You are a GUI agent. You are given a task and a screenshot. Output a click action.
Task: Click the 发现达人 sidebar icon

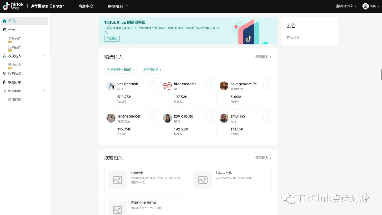click(5, 56)
